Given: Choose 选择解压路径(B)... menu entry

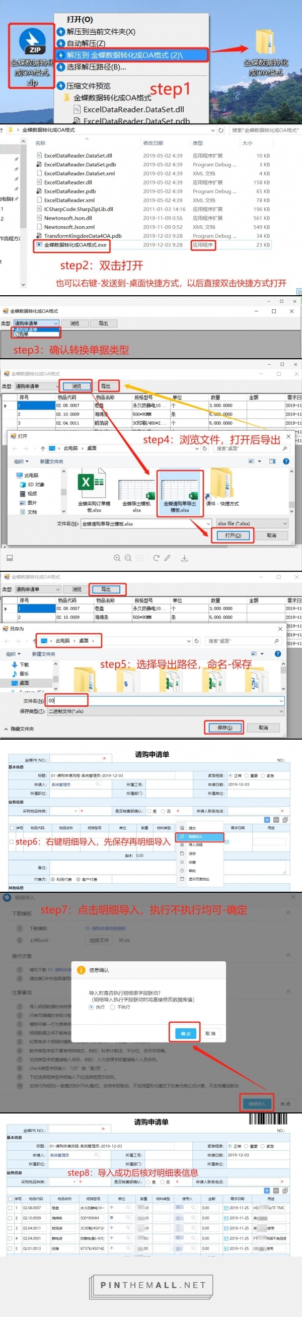Looking at the screenshot, I should click(x=96, y=67).
